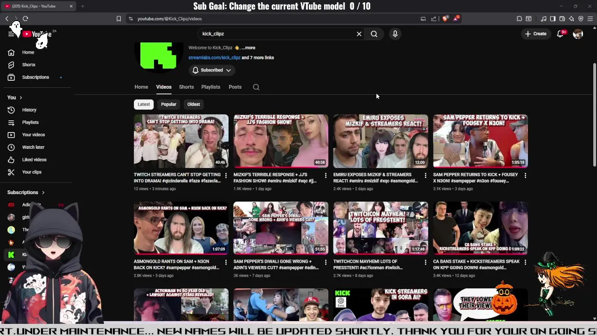The image size is (597, 336).
Task: Open Subscriptions in the sidebar
Action: tap(36, 77)
